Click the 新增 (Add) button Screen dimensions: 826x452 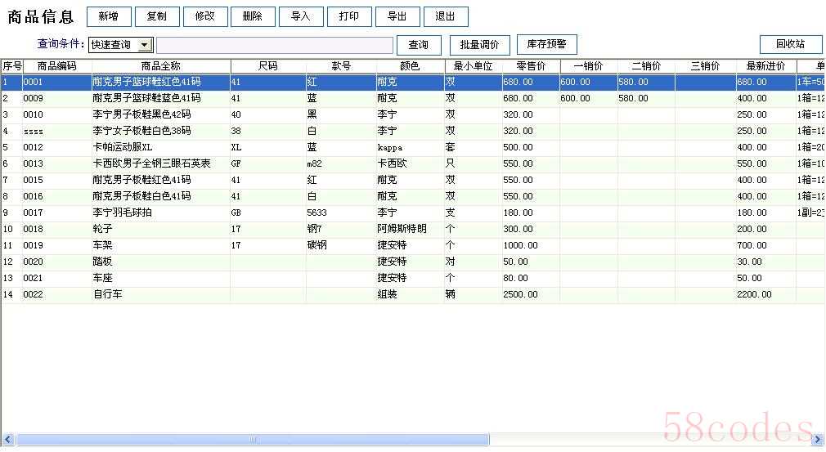[109, 16]
